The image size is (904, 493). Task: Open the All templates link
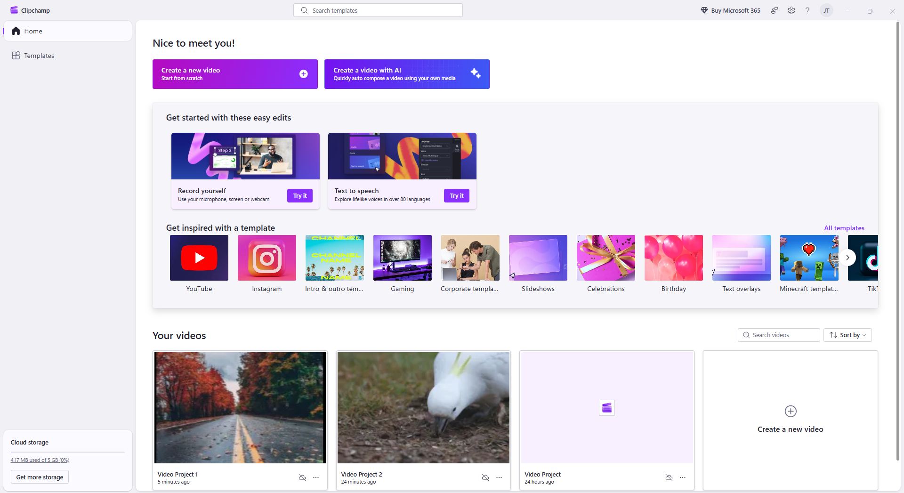pos(844,228)
